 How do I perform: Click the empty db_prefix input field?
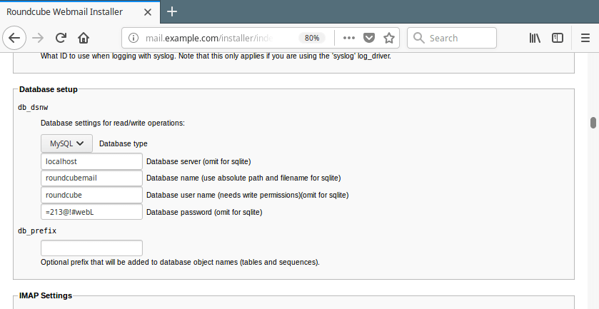tap(91, 248)
